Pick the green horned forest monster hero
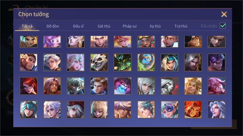The width and height of the screenshot is (243, 136). tap(123, 62)
